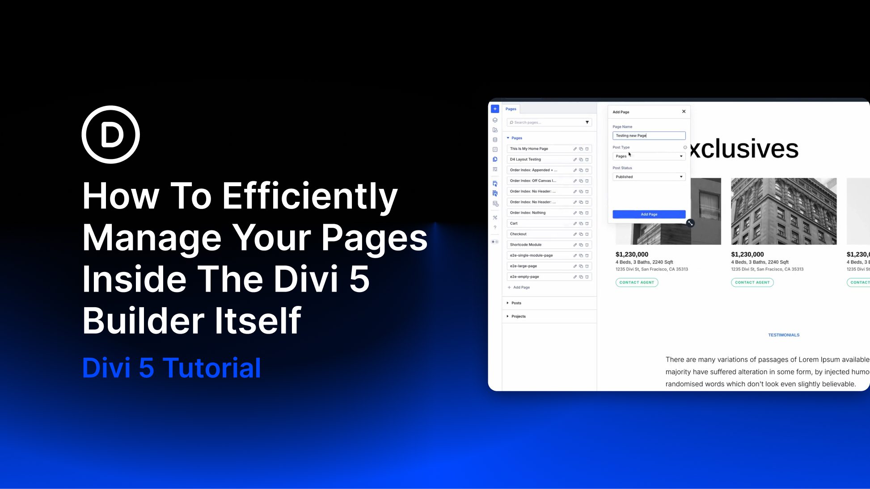Edit the Cart page with the pencil icon
The image size is (870, 489).
coord(574,223)
